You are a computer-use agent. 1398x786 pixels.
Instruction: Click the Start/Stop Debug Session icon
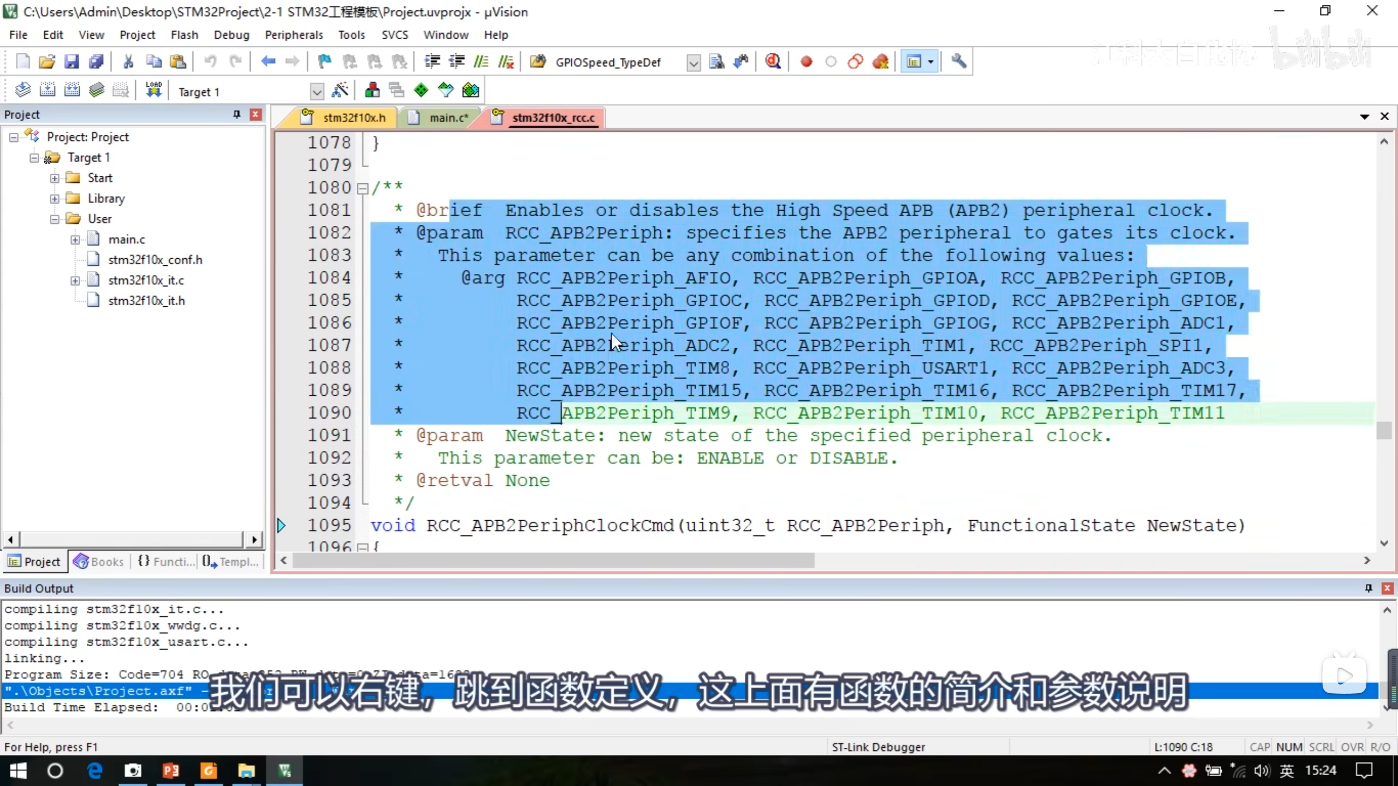[x=773, y=62]
